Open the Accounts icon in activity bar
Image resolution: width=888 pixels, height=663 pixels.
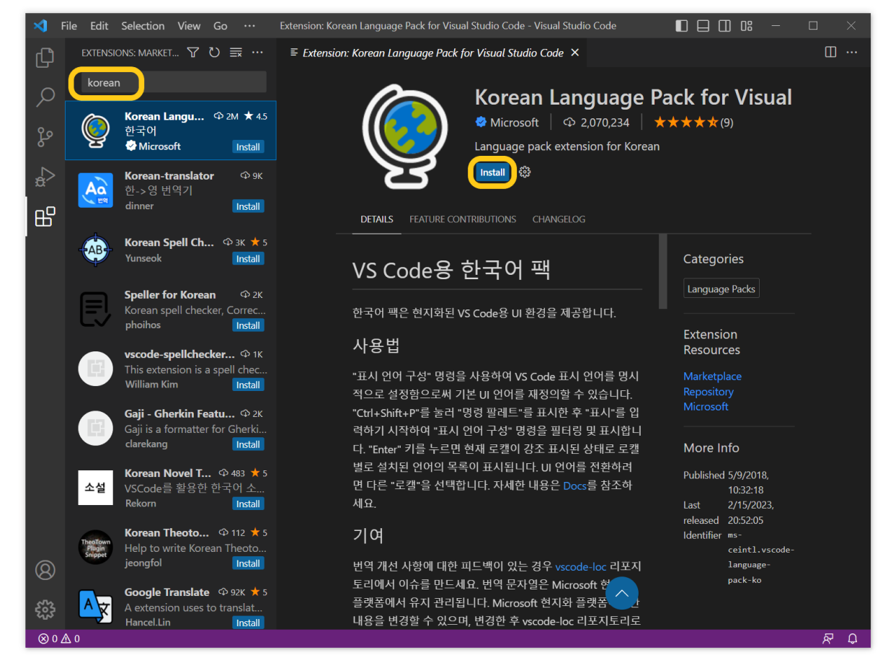pos(45,570)
